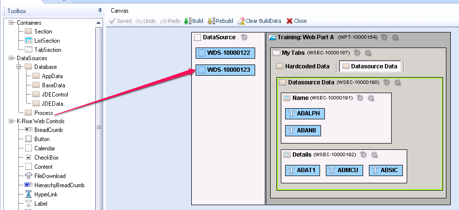Select the Process datasource item
Image resolution: width=459 pixels, height=210 pixels.
pos(39,113)
